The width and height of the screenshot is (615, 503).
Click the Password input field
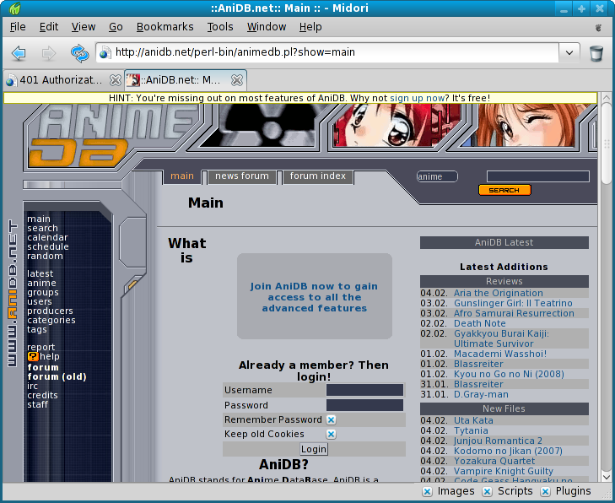[x=364, y=405]
